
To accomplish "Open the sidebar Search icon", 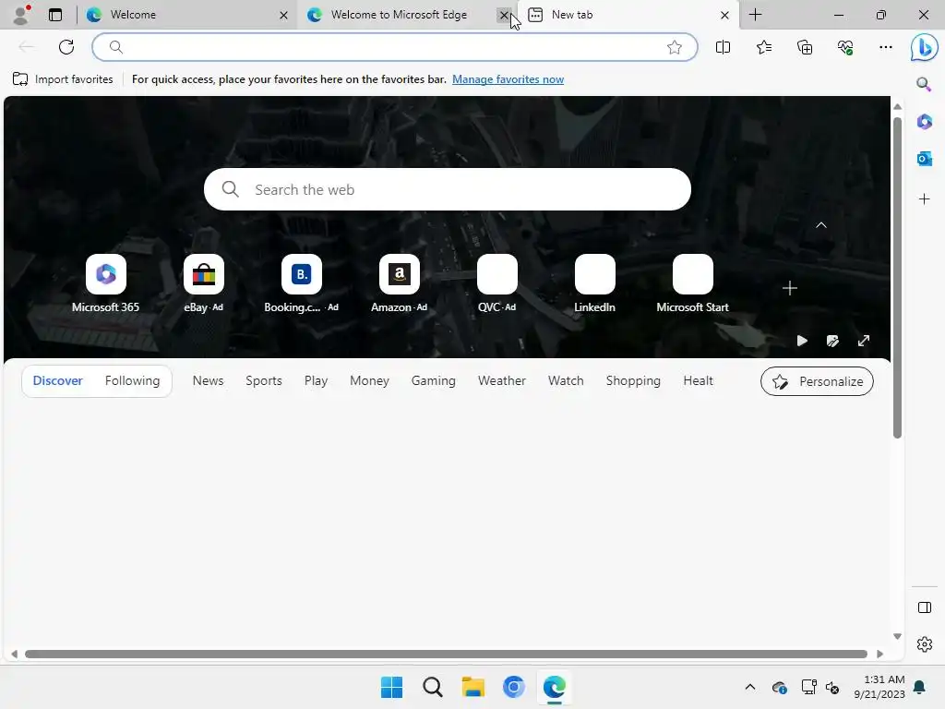I will [x=924, y=84].
